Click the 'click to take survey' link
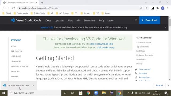 [106, 47]
